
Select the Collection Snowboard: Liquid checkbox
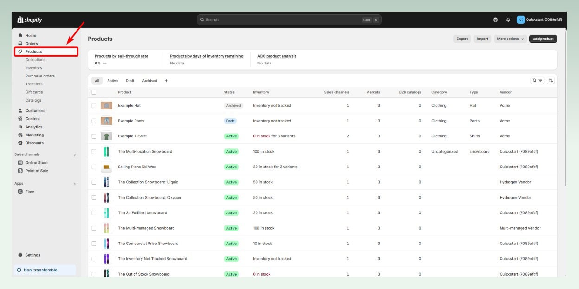click(94, 182)
